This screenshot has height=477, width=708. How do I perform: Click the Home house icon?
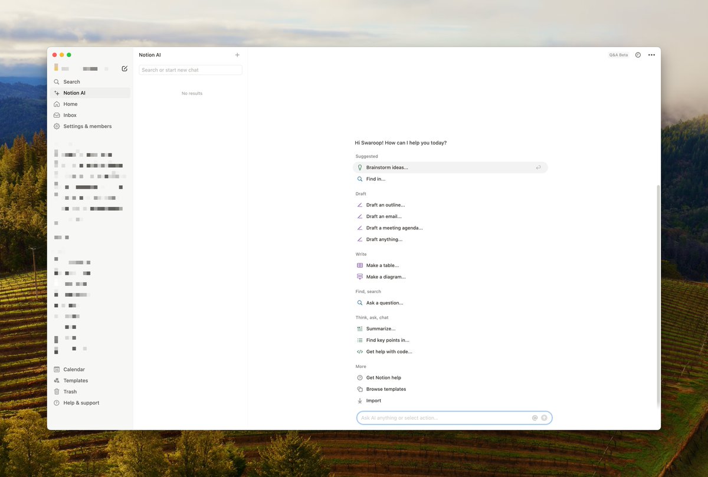pos(57,104)
